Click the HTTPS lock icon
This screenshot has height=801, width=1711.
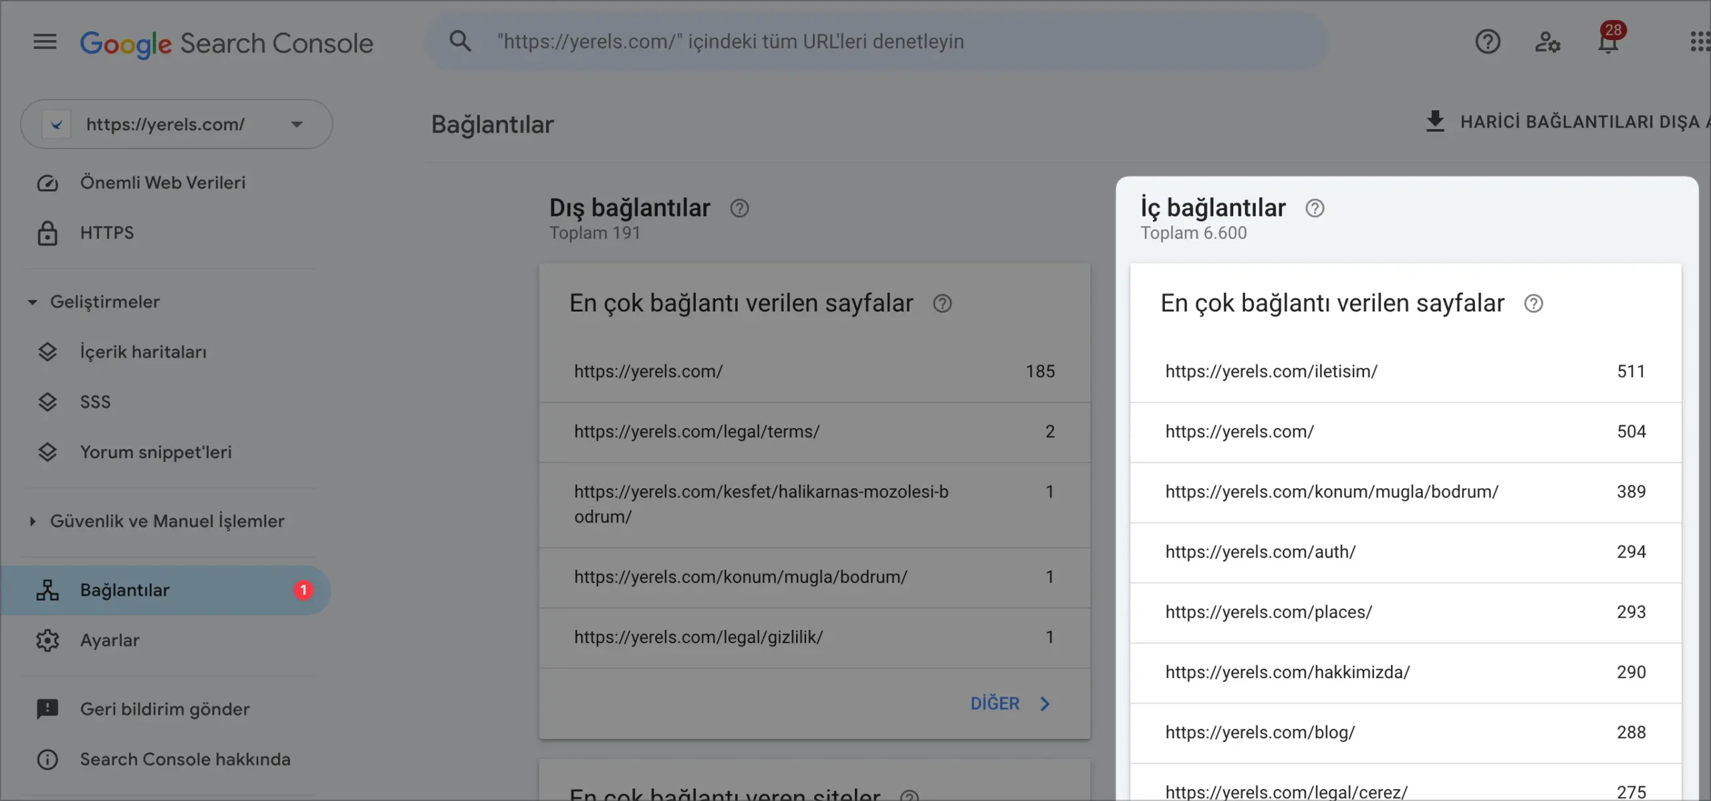[47, 233]
